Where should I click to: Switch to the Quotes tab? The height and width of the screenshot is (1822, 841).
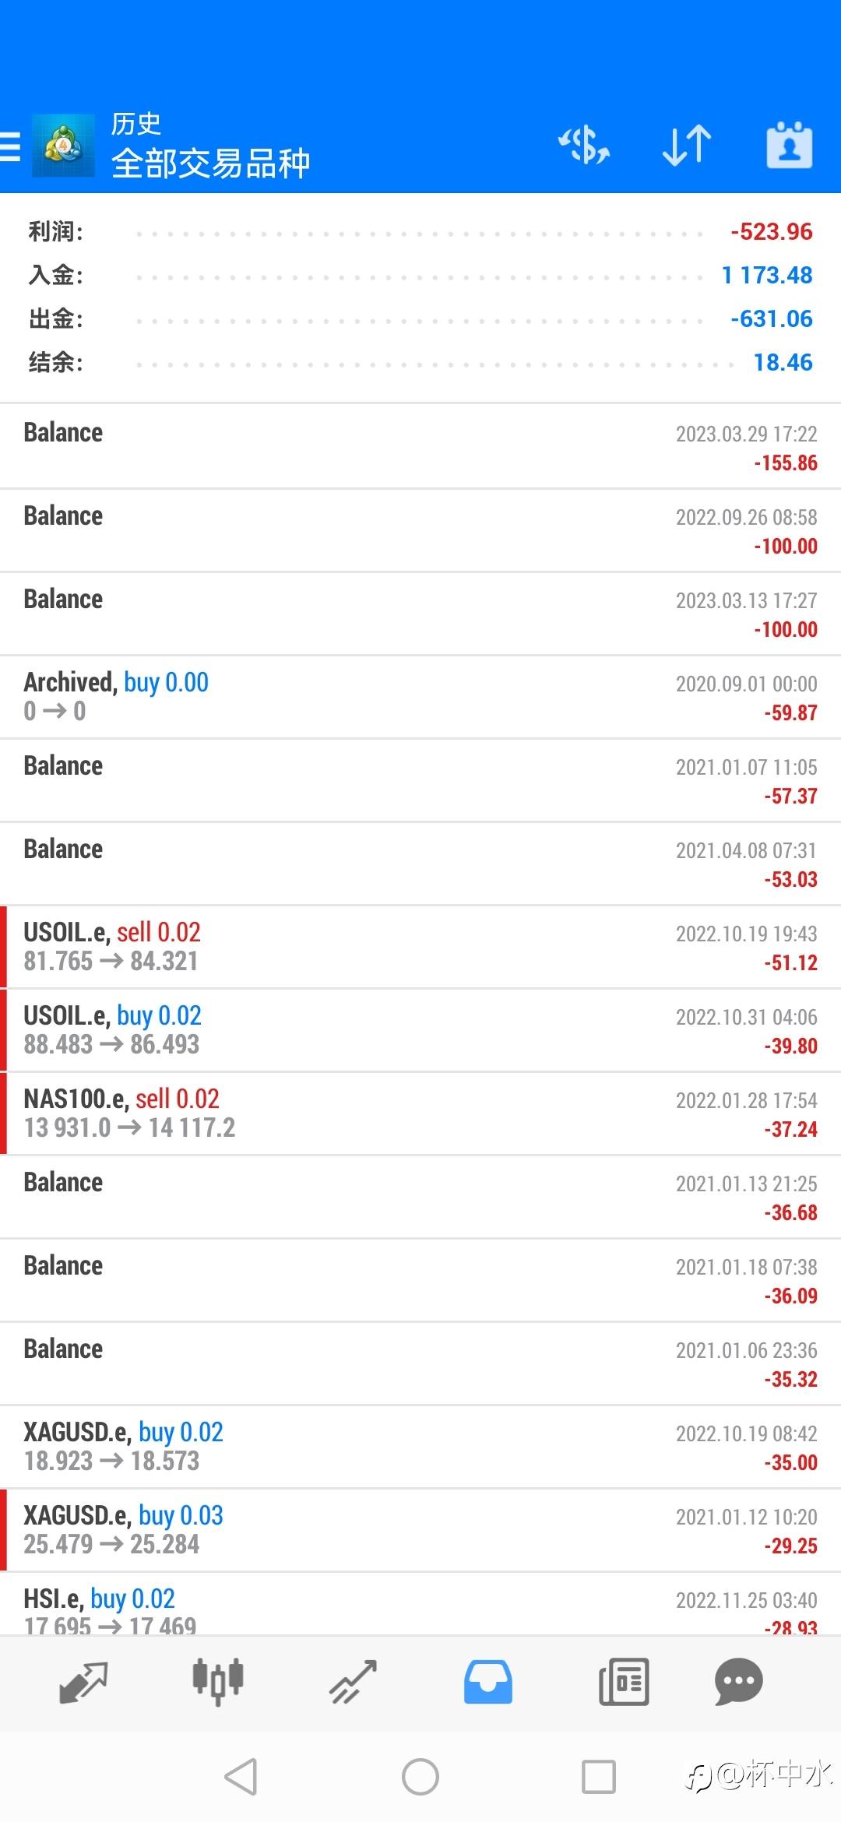tap(83, 1682)
